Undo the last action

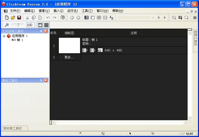[x=48, y=18]
